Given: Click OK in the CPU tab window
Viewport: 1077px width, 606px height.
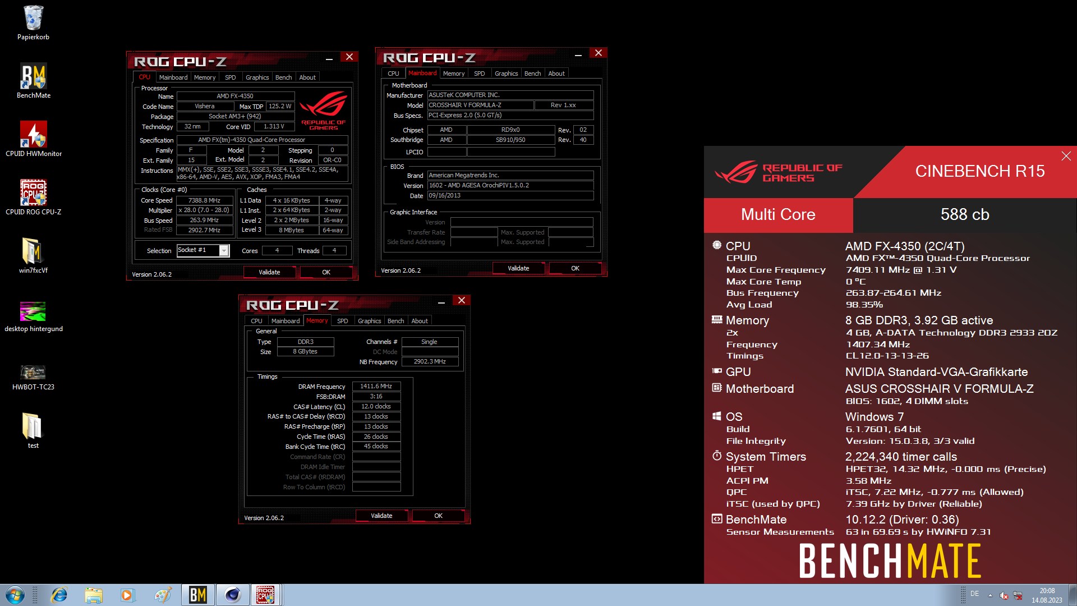Looking at the screenshot, I should tap(326, 272).
